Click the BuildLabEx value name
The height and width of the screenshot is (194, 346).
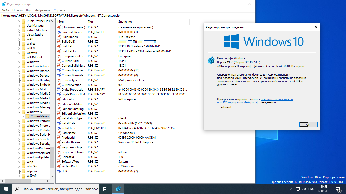tap(69, 51)
